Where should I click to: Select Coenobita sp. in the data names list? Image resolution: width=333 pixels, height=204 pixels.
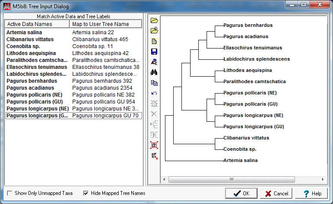23,46
